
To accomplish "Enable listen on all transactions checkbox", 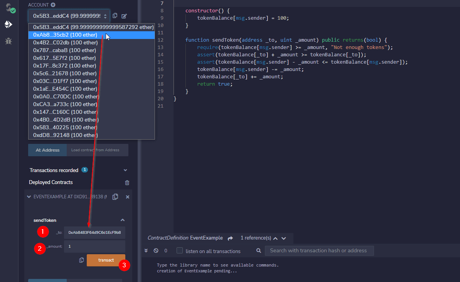I will pos(180,250).
